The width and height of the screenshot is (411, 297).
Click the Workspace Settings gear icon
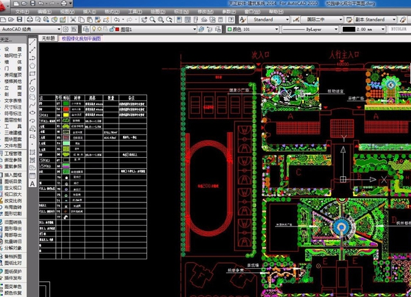point(66,29)
